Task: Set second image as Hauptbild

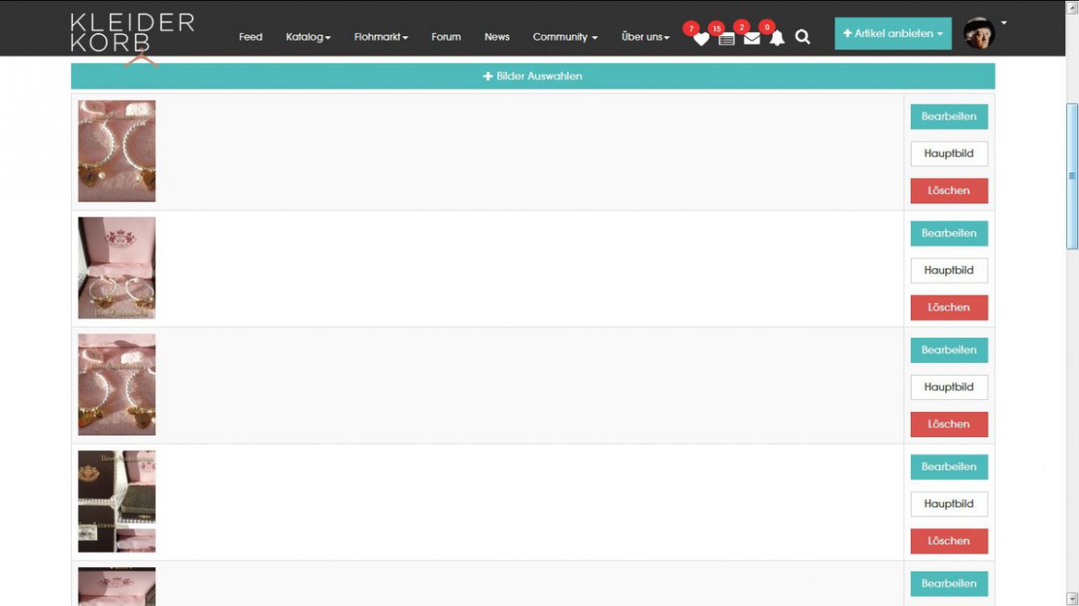Action: click(948, 270)
